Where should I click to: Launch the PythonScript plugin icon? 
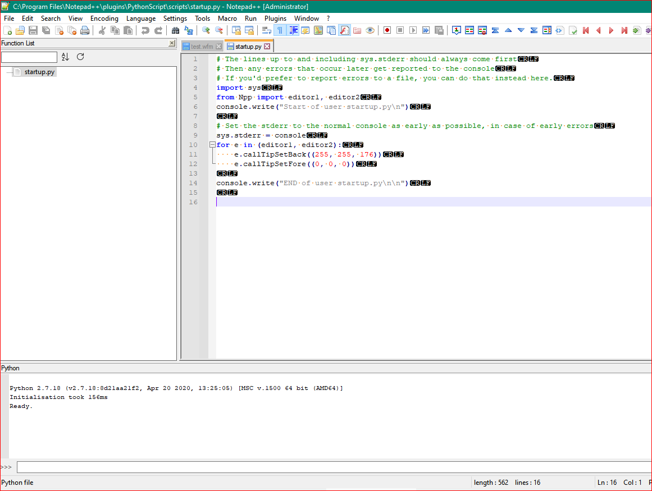[344, 30]
